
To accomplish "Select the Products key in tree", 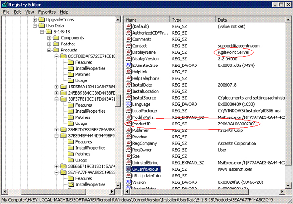I will (x=69, y=50).
